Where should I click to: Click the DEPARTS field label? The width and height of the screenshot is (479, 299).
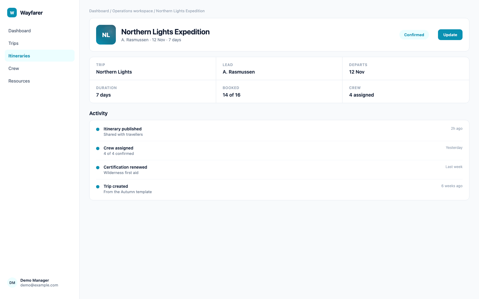358,65
